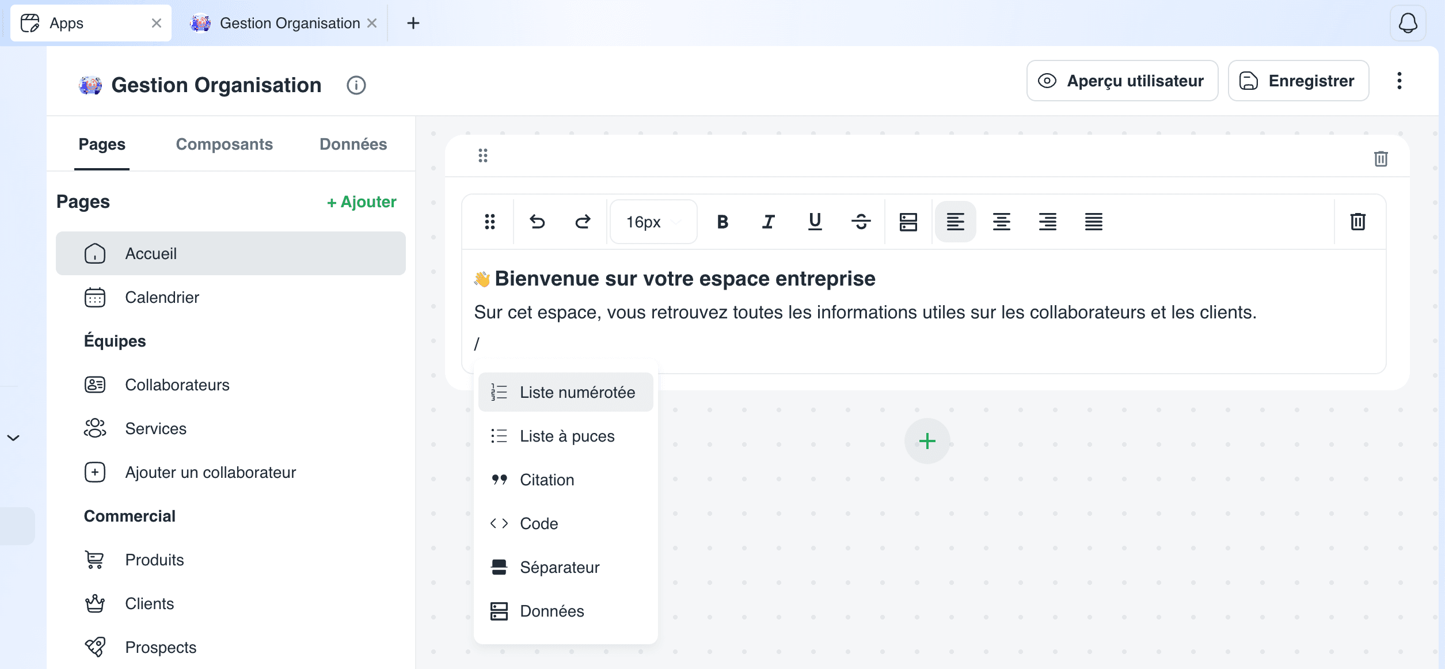The width and height of the screenshot is (1445, 669).
Task: Align text right
Action: [x=1047, y=222]
